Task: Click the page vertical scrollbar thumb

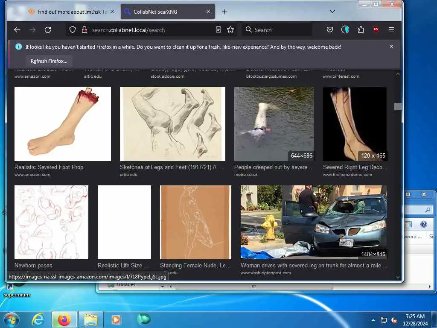Action: (x=398, y=106)
